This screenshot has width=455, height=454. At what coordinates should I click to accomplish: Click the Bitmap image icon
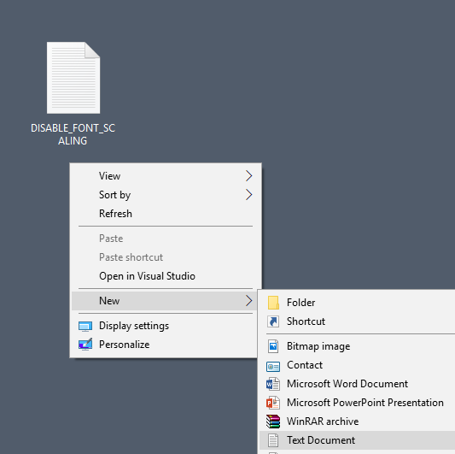273,346
